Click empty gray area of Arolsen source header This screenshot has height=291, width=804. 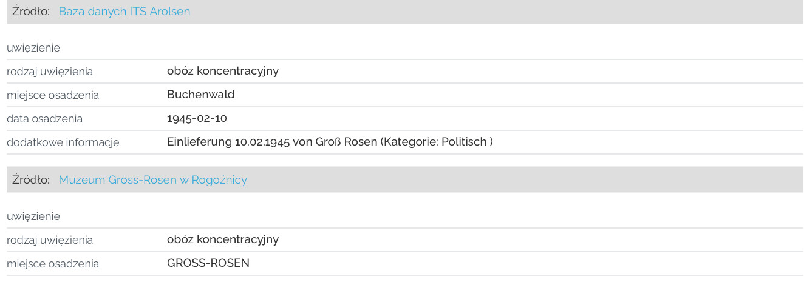tap(497, 12)
